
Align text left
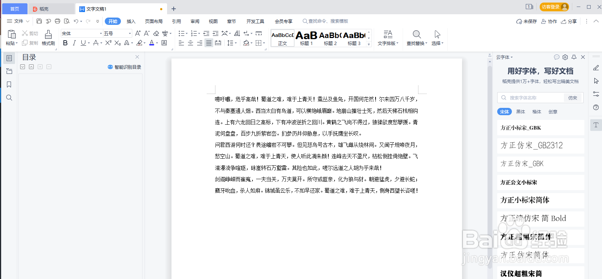point(181,43)
